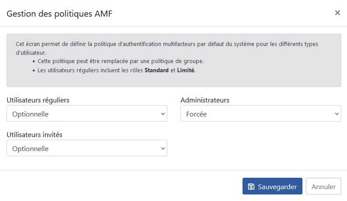Click the chevron arrow of Utilisateurs invités select
The width and height of the screenshot is (347, 201).
tap(163, 148)
